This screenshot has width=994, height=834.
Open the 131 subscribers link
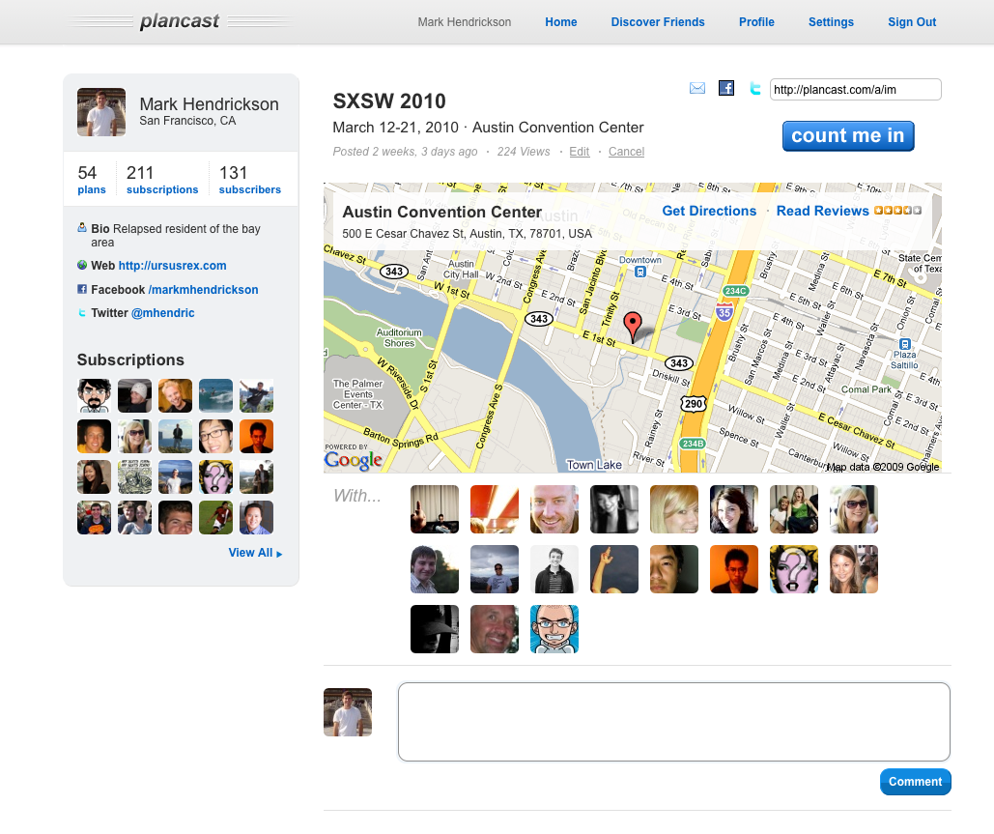tap(250, 180)
